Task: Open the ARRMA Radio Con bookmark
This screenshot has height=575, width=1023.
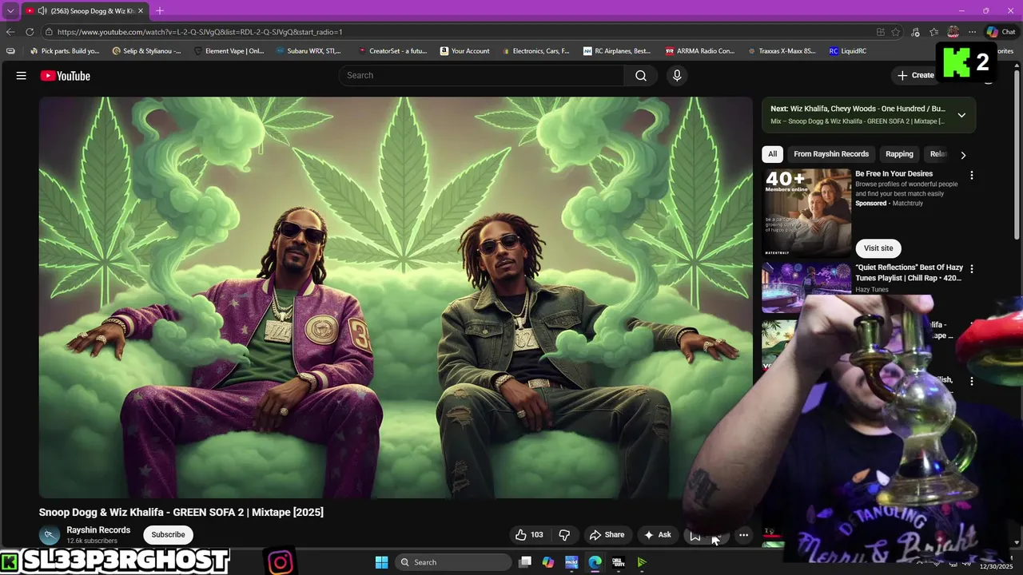Action: coord(699,51)
